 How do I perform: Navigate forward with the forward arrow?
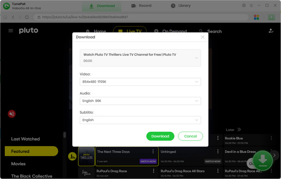pyautogui.click(x=20, y=17)
